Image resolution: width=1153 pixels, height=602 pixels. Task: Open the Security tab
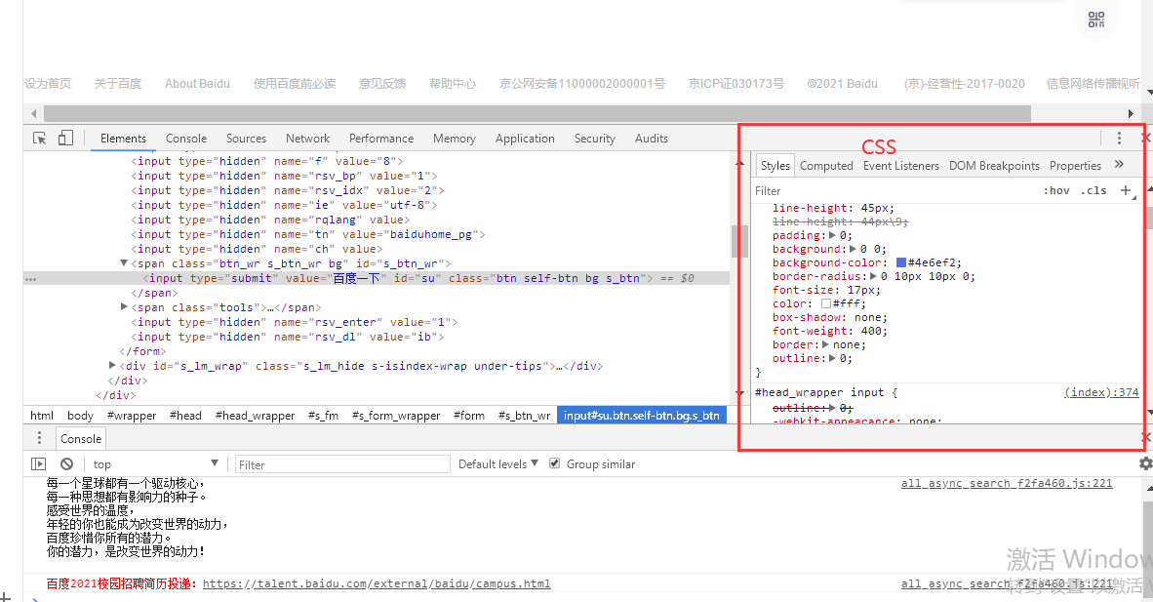click(595, 139)
